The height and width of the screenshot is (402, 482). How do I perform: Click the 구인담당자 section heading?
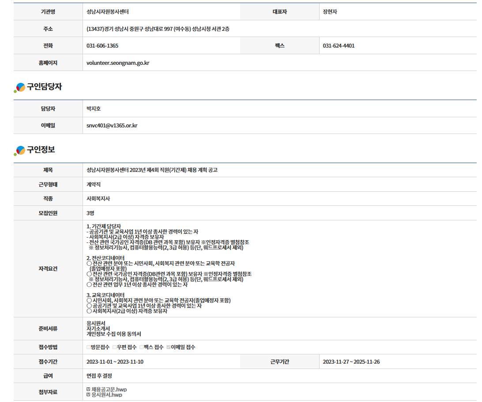[44, 87]
